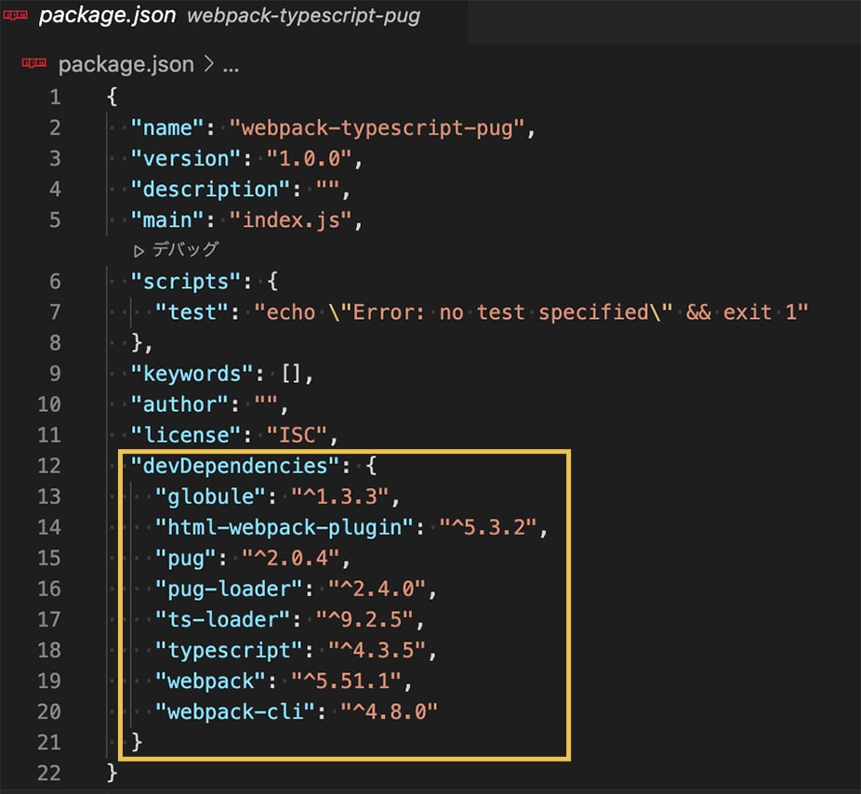
Task: Click the "^5.3.2" version value
Action: point(487,528)
